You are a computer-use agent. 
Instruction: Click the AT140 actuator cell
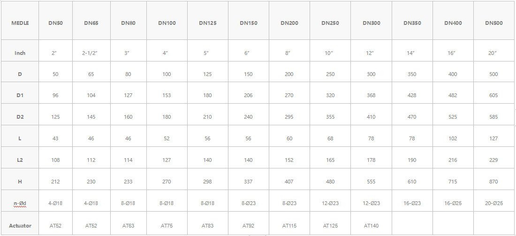[371, 226]
